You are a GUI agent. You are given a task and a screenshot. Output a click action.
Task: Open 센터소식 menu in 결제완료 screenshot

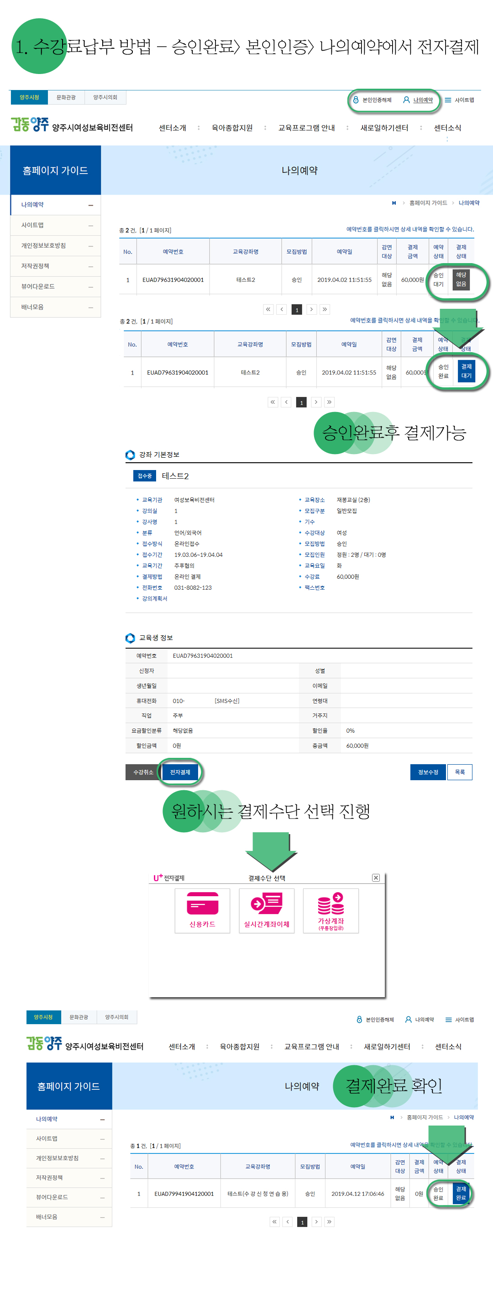[x=448, y=1047]
